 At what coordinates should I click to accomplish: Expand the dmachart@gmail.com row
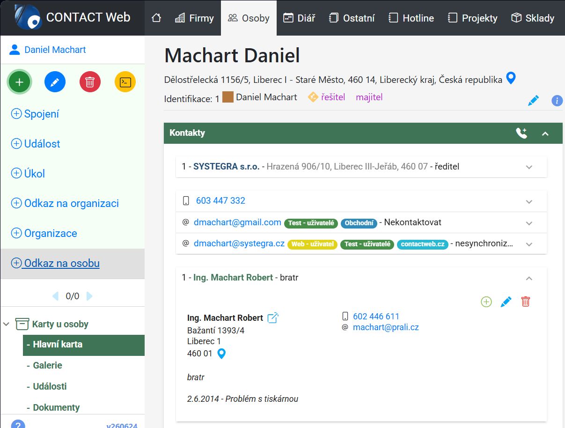click(529, 223)
